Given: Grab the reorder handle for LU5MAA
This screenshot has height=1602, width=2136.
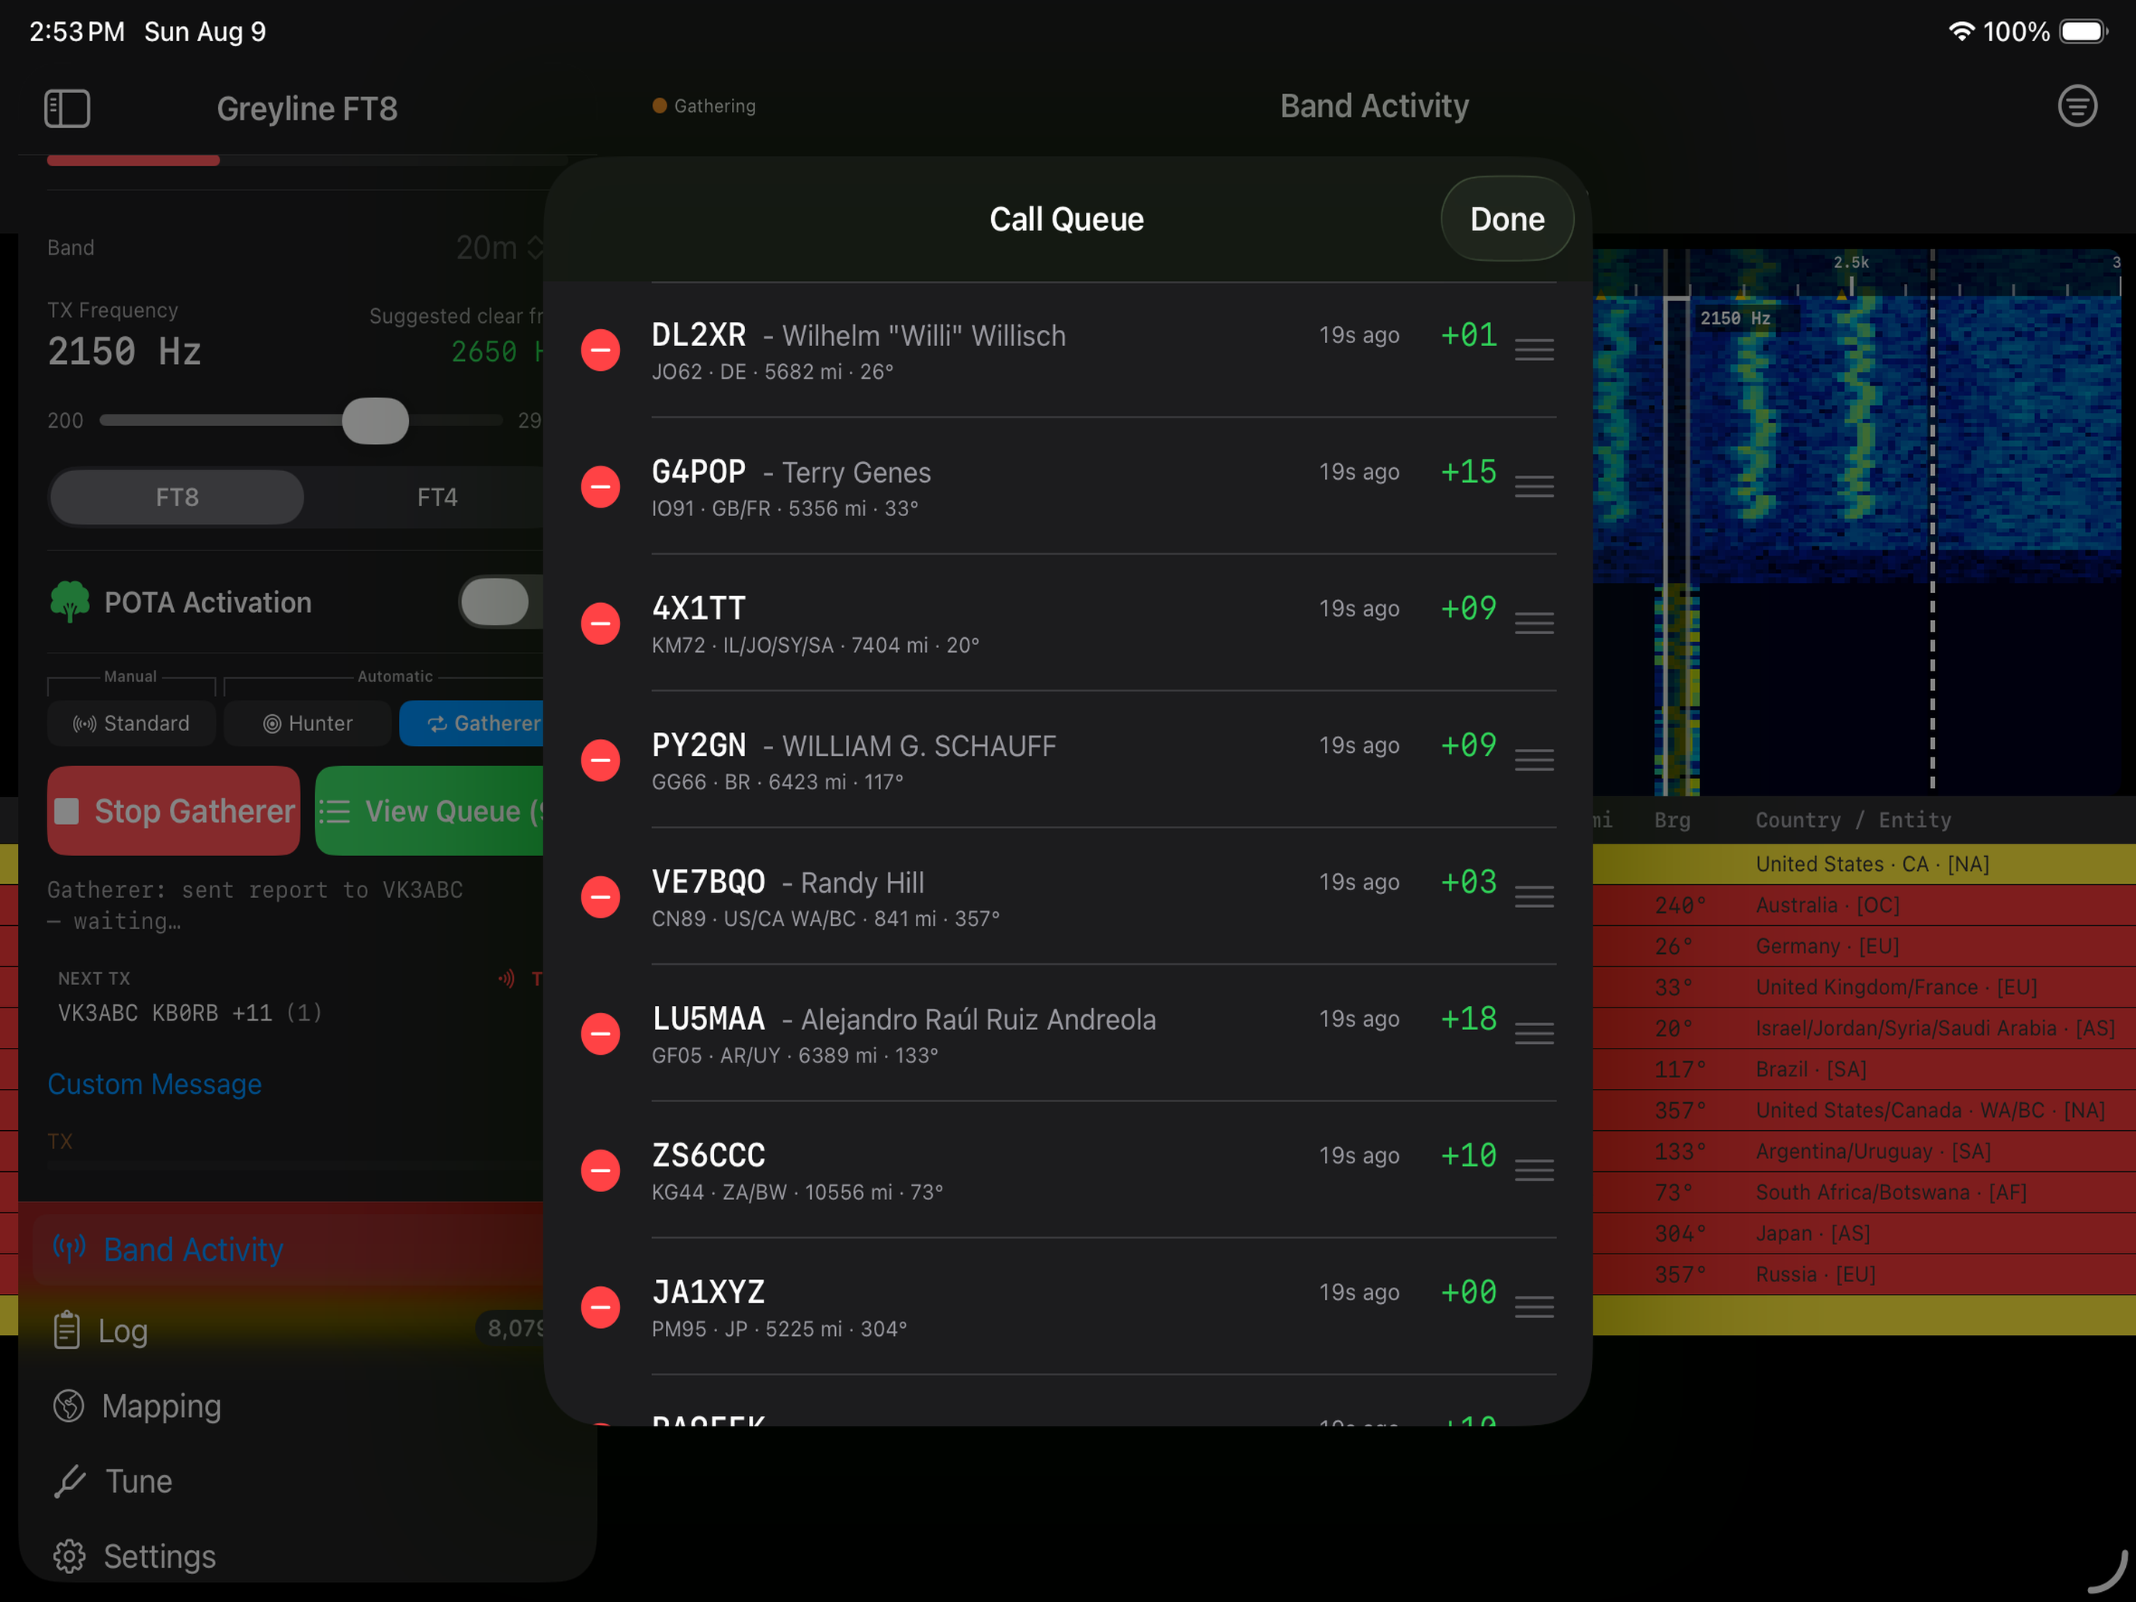Looking at the screenshot, I should tap(1534, 1034).
